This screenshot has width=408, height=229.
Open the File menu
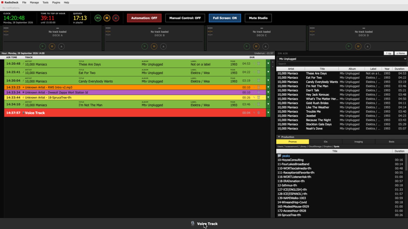[24, 2]
